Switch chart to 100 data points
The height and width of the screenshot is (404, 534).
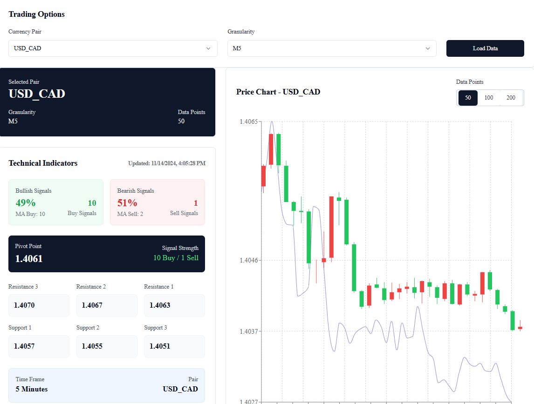489,98
